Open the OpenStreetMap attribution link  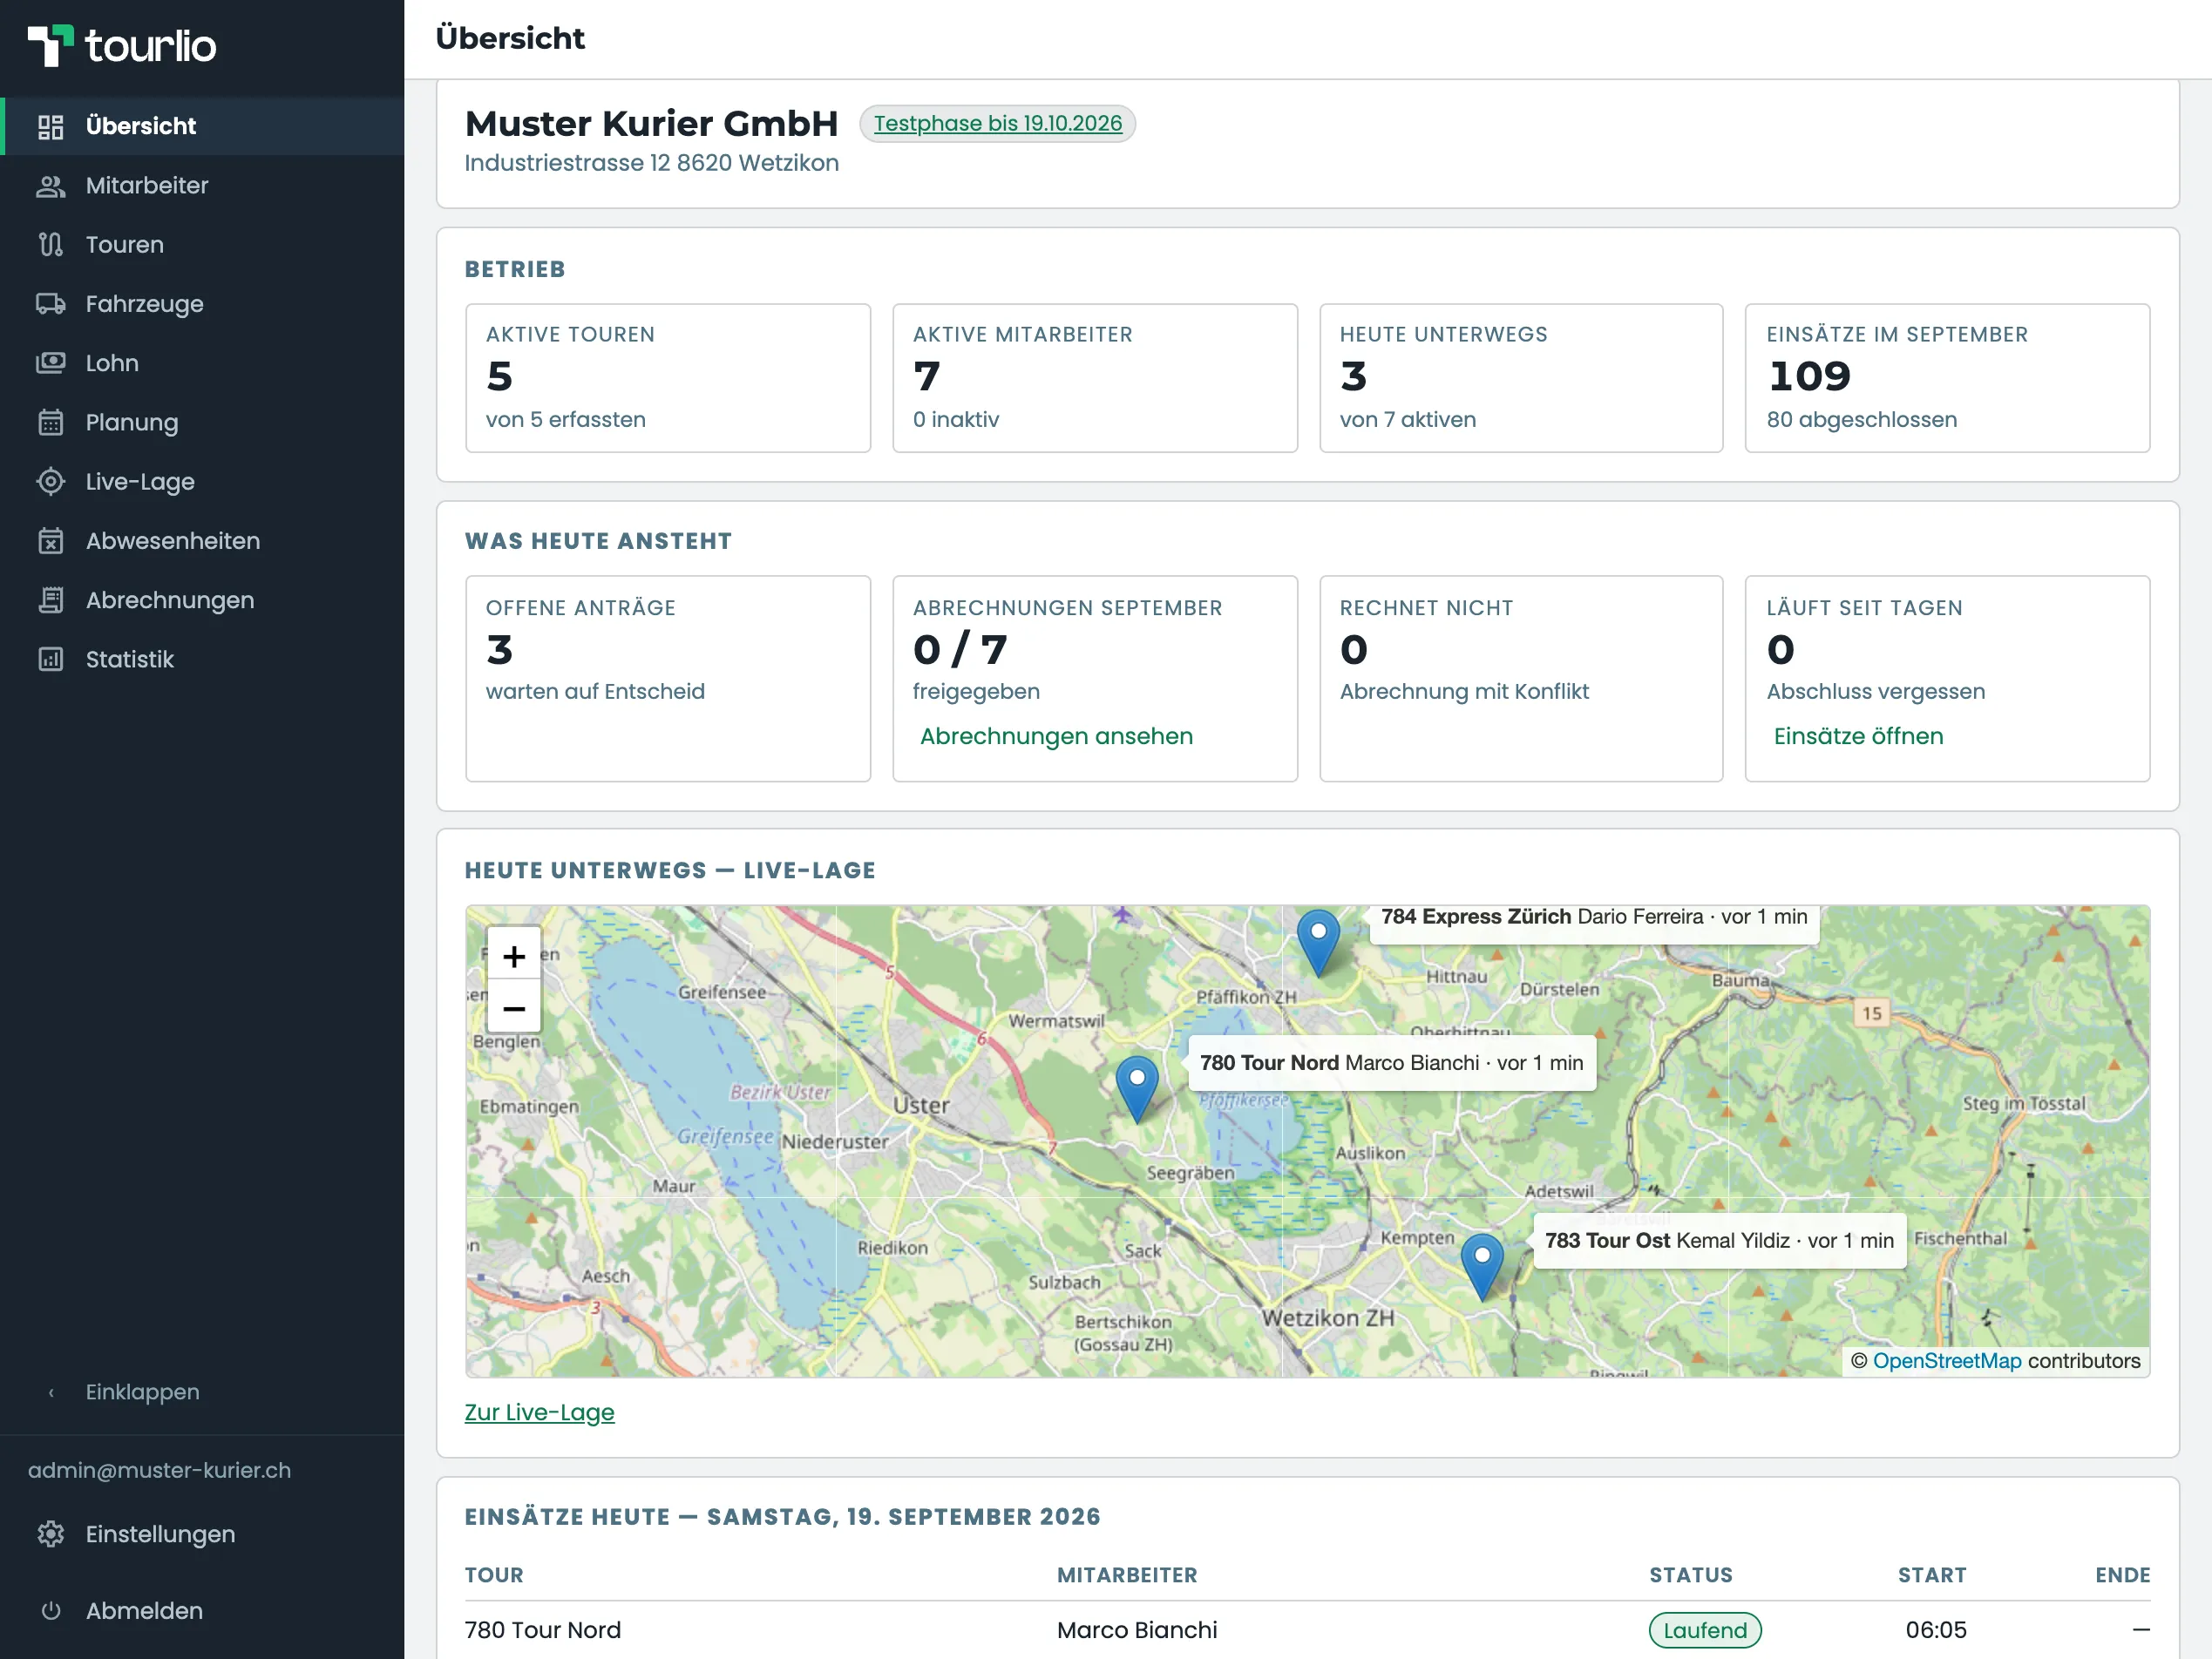pyautogui.click(x=1946, y=1361)
